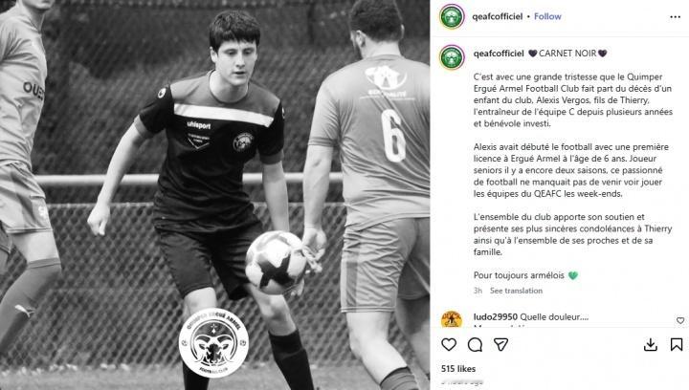This screenshot has height=390, width=689.
Task: Like ludo29950's comment with small heart
Action: [x=680, y=320]
